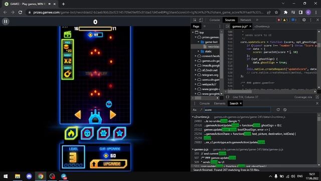Pause the game with the pause button

tap(6, 21)
